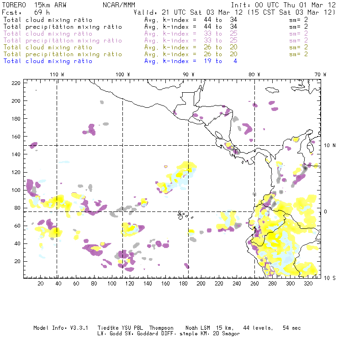This screenshot has width=338, height=338.
Task: Click the '54 sec' footer text
Action: pos(292,328)
